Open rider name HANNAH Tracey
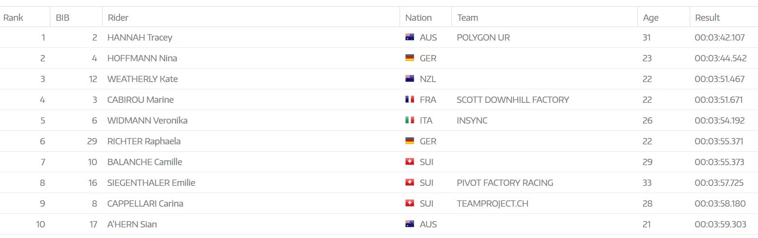The image size is (758, 238). 139,37
